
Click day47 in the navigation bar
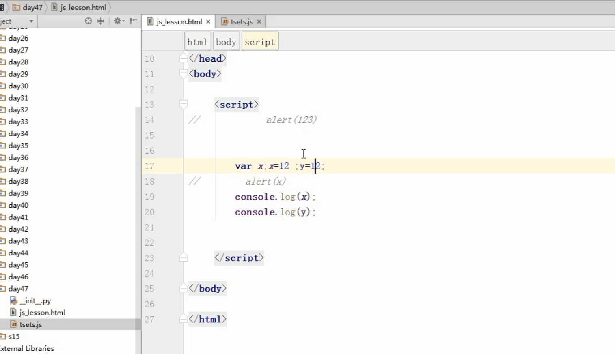28,7
